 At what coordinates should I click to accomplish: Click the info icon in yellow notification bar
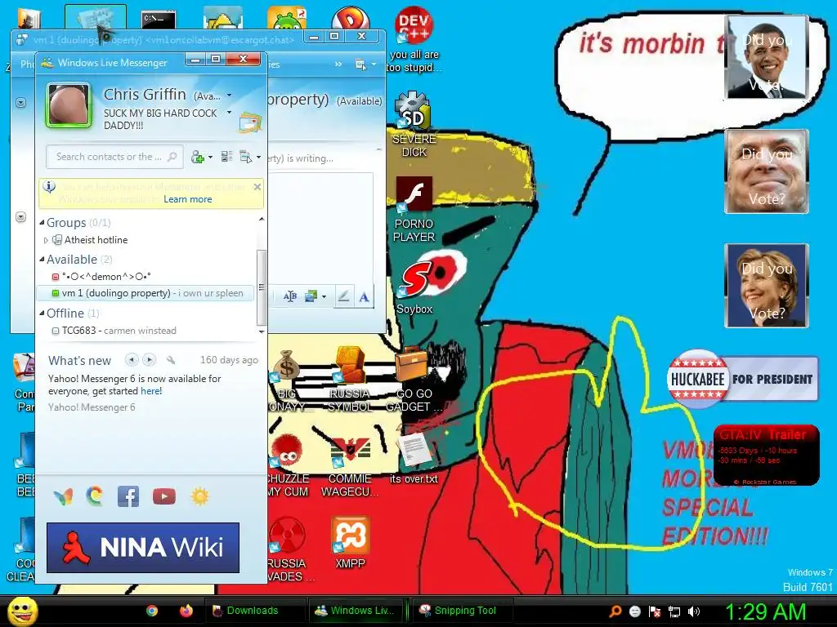click(49, 187)
